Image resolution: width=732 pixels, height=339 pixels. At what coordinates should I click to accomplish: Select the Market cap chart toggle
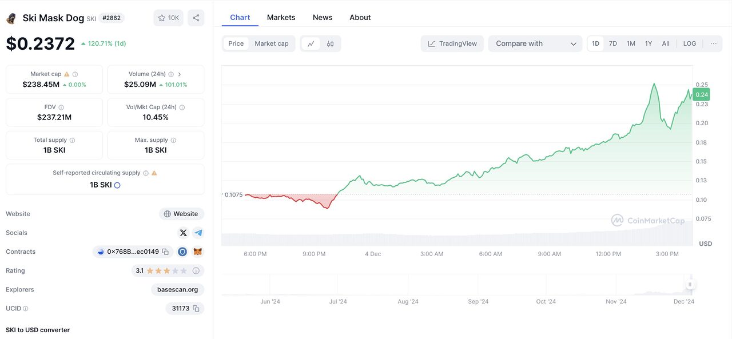[272, 43]
